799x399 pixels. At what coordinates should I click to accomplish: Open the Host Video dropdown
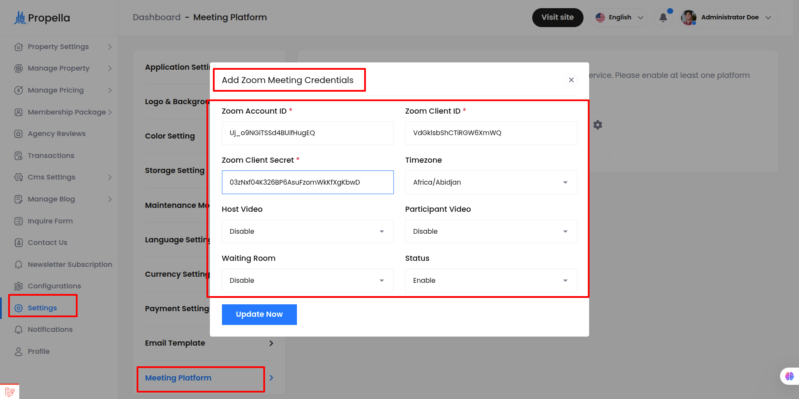click(308, 231)
